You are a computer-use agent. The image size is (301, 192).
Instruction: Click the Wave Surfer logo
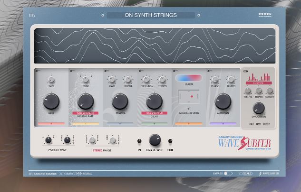[x=245, y=143]
